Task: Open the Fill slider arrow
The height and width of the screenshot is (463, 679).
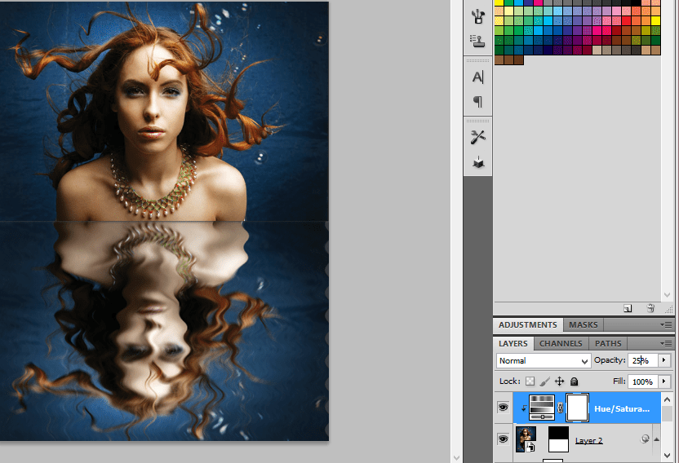Action: pos(664,381)
